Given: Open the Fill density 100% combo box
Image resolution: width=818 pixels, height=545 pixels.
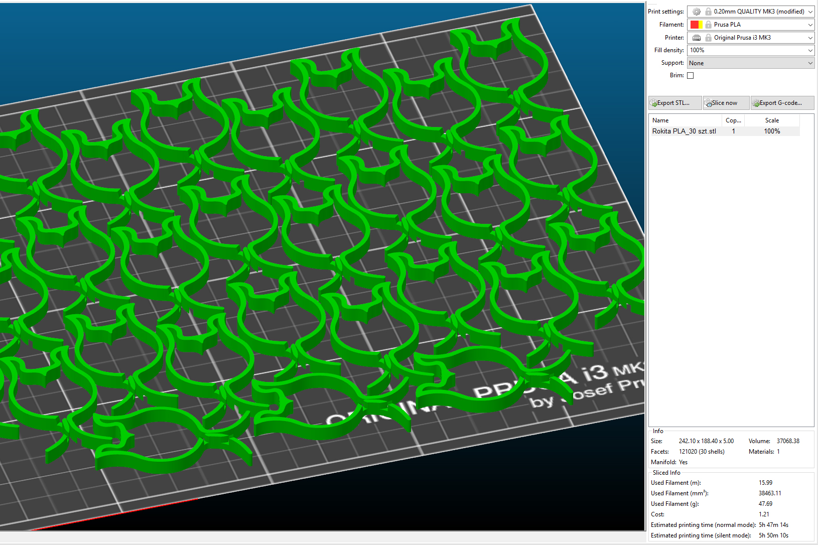Looking at the screenshot, I should [x=750, y=50].
